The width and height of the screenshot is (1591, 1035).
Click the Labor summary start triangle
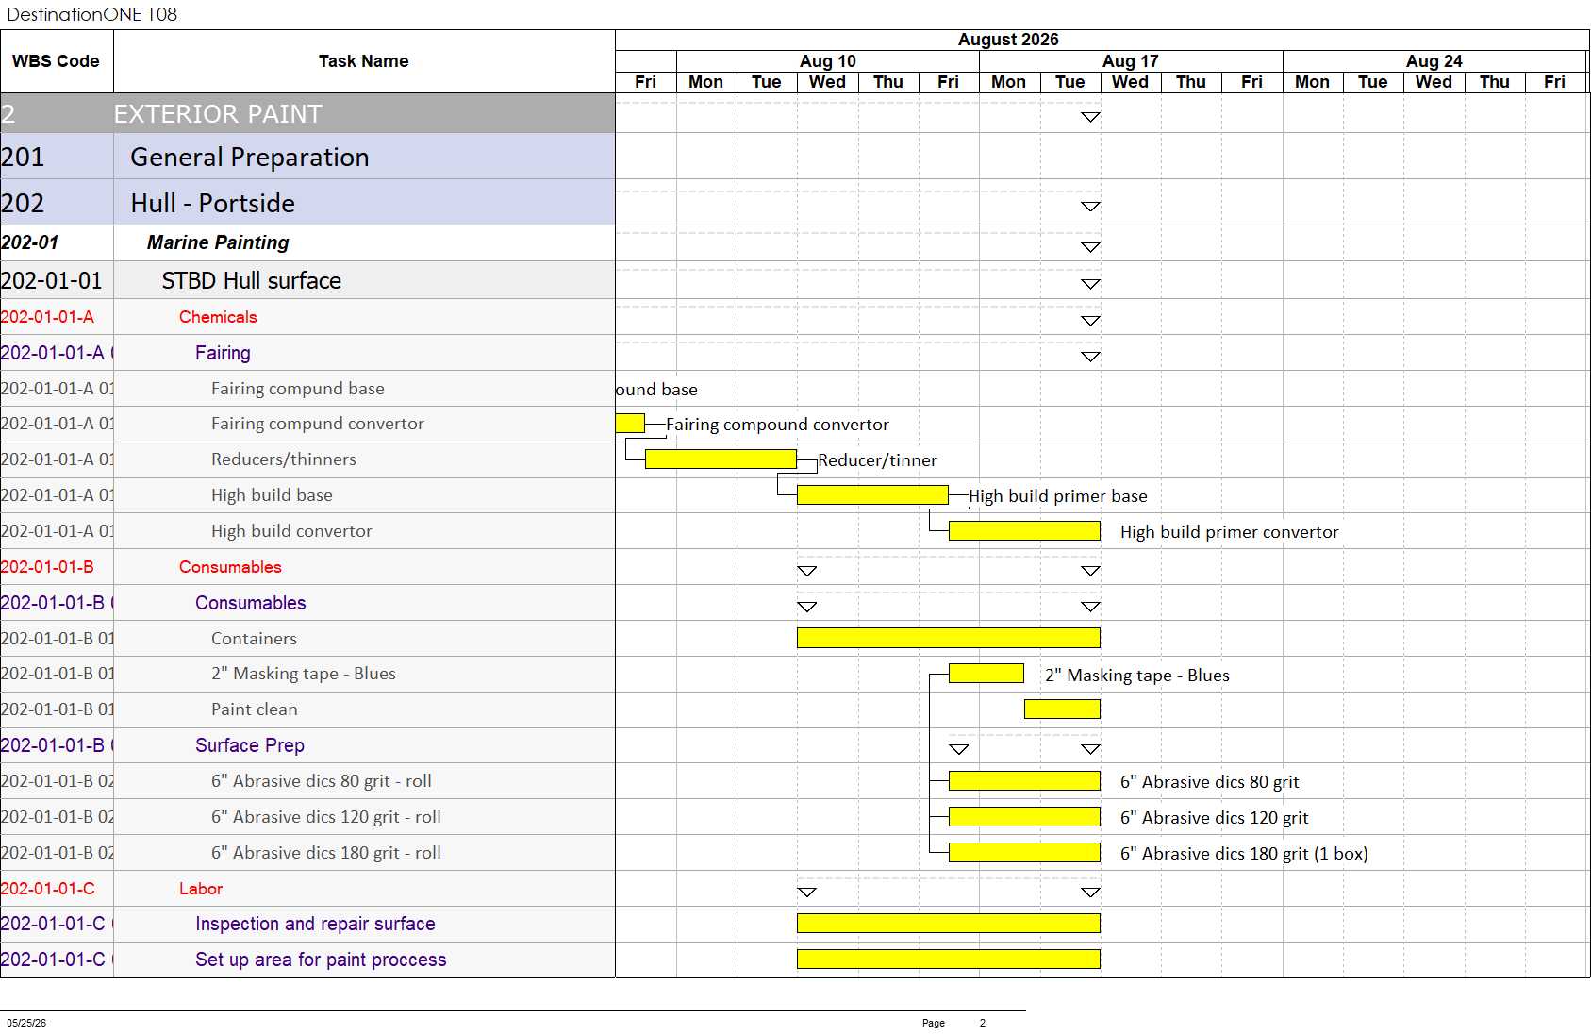click(806, 893)
